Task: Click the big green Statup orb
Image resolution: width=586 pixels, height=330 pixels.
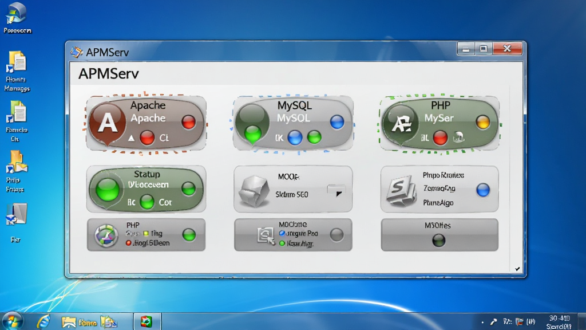Action: [x=107, y=189]
